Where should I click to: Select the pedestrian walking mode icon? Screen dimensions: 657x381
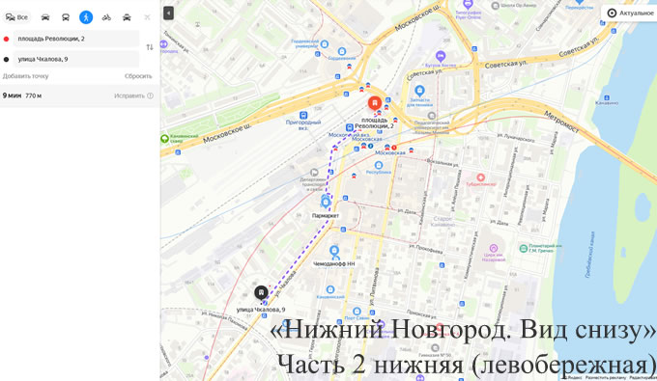[x=86, y=17]
